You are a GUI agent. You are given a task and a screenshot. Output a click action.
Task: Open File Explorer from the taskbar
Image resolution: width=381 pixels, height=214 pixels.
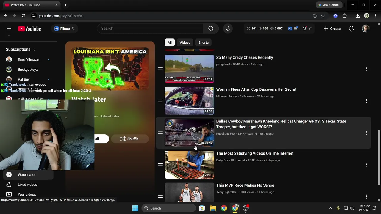tap(213, 208)
